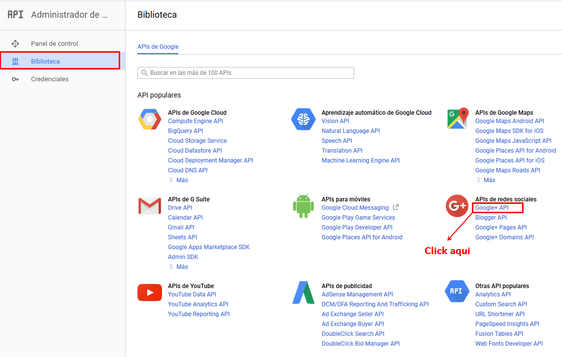Viewport: 562px width, 357px height.
Task: Click the AdWords advertising icon
Action: pos(303,292)
